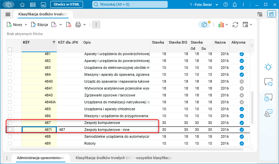Select the checkbox for row 483
This screenshot has height=164, width=279.
[10, 68]
